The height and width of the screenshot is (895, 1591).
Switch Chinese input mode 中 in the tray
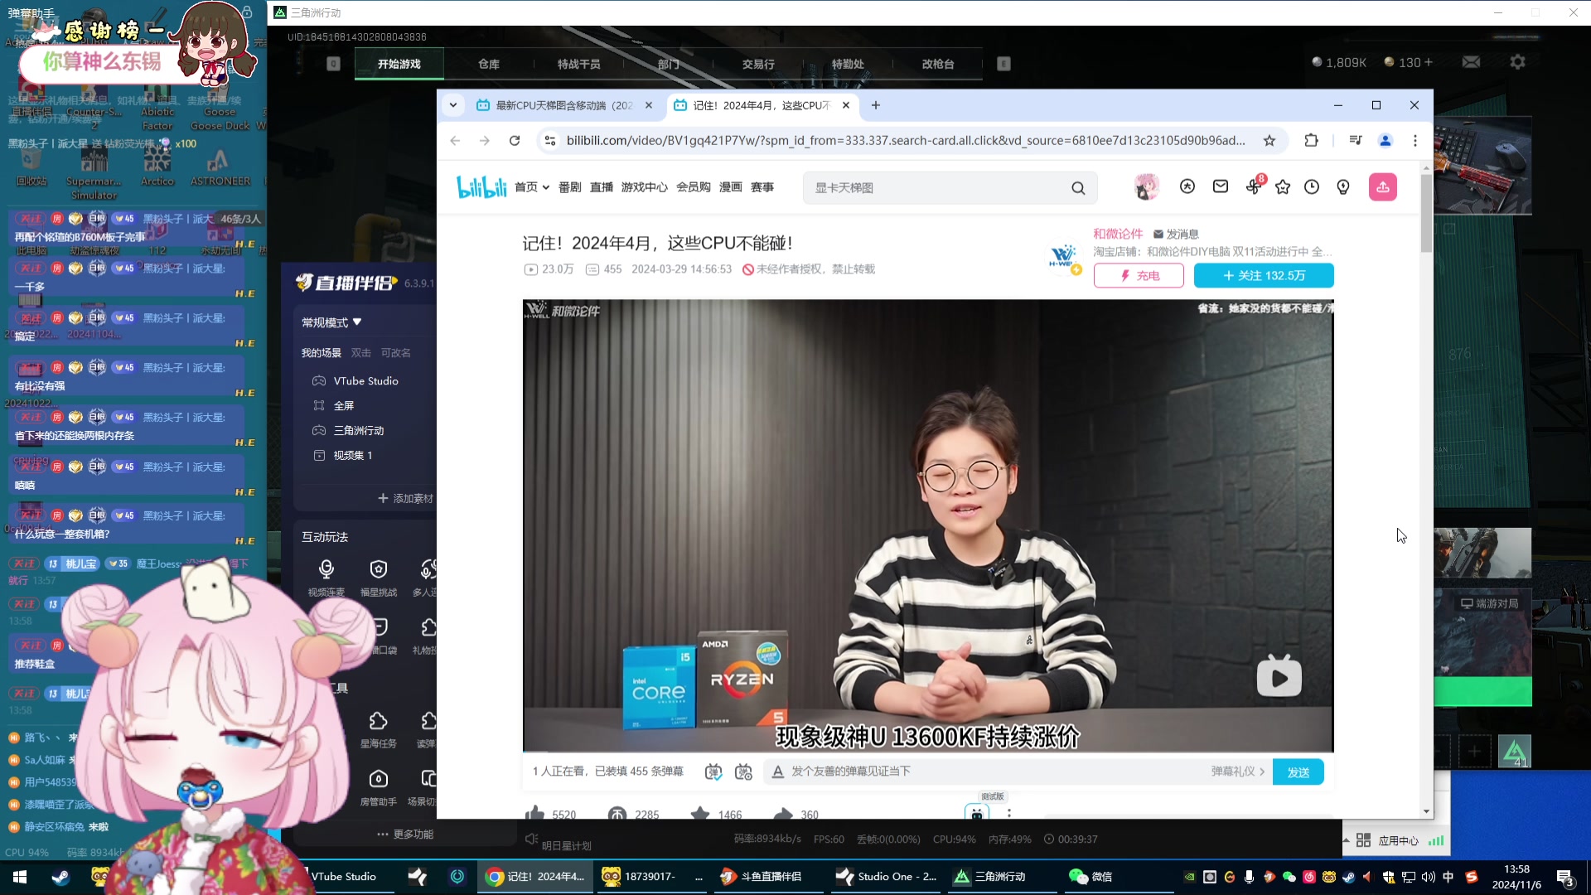point(1448,877)
